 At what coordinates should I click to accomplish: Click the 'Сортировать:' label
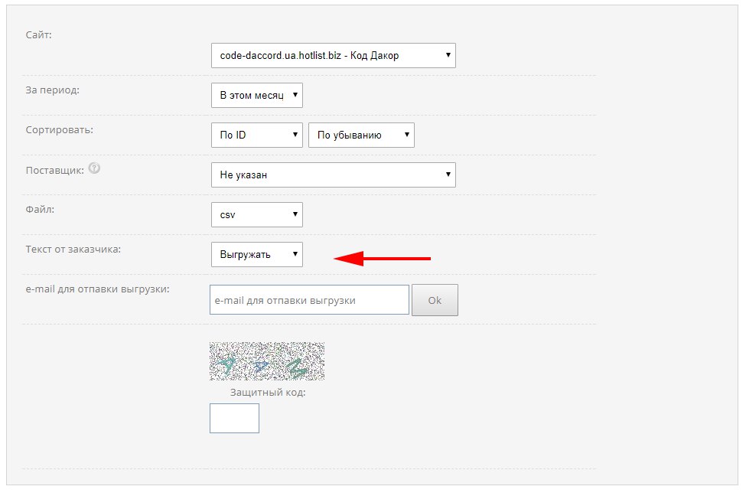point(60,129)
